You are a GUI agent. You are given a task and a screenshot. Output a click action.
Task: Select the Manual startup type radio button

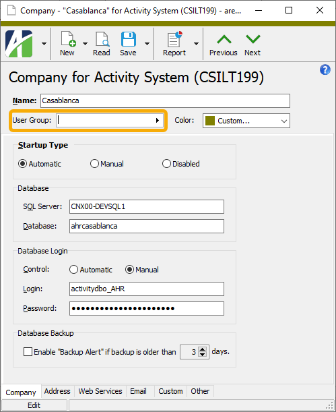(x=94, y=164)
